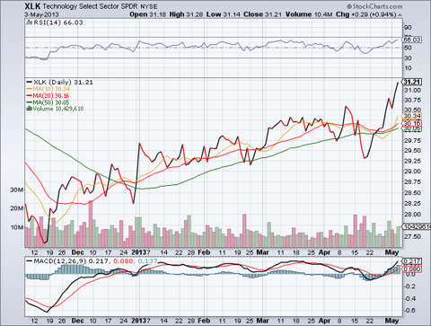
Task: Click the Close 31.21 value in header
Action: pyautogui.click(x=262, y=14)
